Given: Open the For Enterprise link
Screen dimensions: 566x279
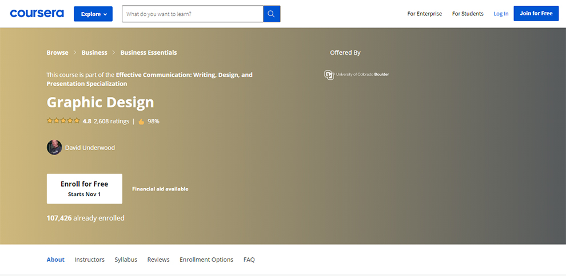Looking at the screenshot, I should [424, 14].
